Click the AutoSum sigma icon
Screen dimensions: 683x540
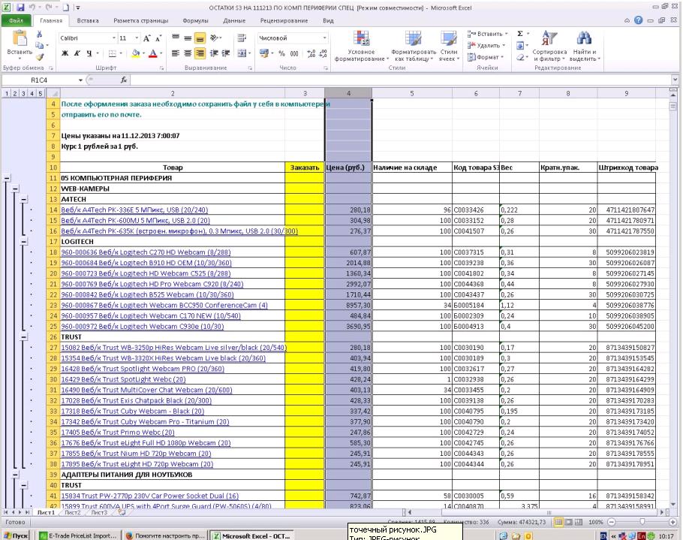[x=520, y=34]
